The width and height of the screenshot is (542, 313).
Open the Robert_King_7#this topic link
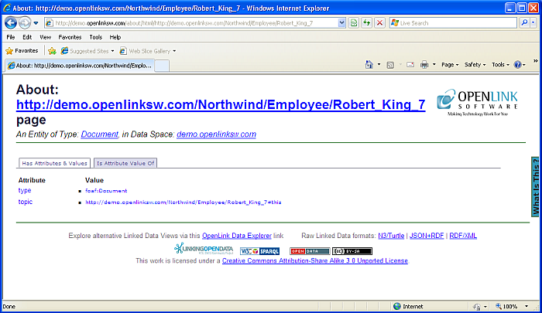click(184, 202)
